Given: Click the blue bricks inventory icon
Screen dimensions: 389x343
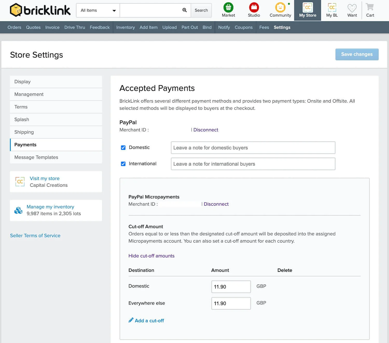Looking at the screenshot, I should click(x=18, y=210).
